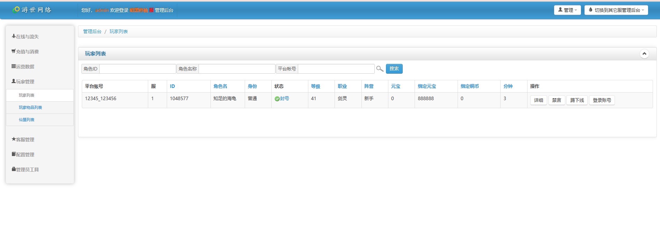Screen dimensions: 660x229
Task: Open the 管理 user dropdown
Action: tap(567, 10)
